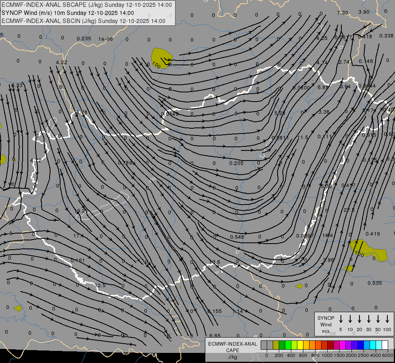Click the wind legend arrow above 100
Image resolution: width=395 pixels, height=363 pixels.
pyautogui.click(x=387, y=319)
